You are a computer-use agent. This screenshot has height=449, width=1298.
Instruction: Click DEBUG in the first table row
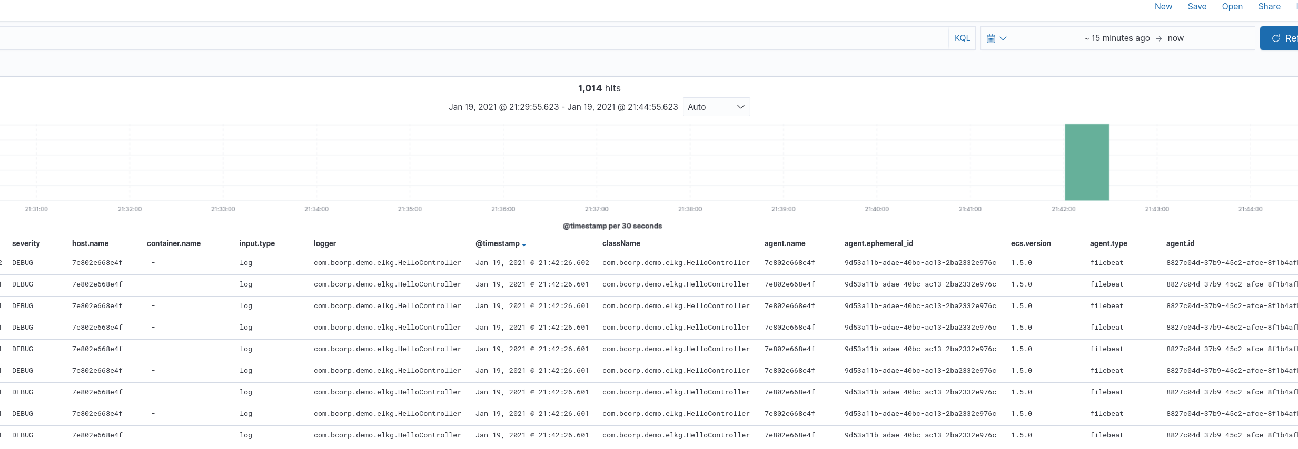pyautogui.click(x=23, y=263)
